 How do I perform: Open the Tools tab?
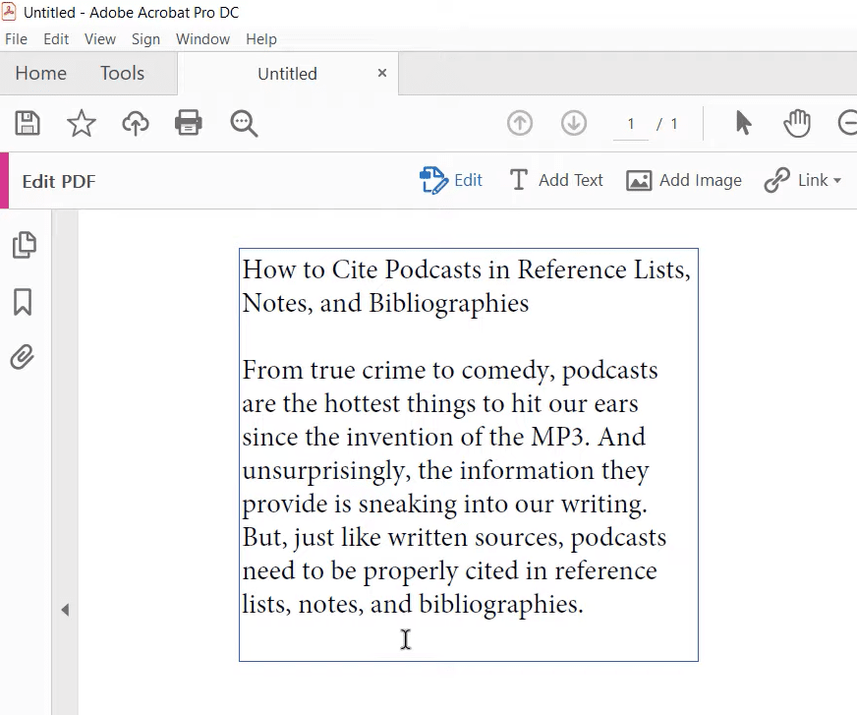(x=122, y=73)
